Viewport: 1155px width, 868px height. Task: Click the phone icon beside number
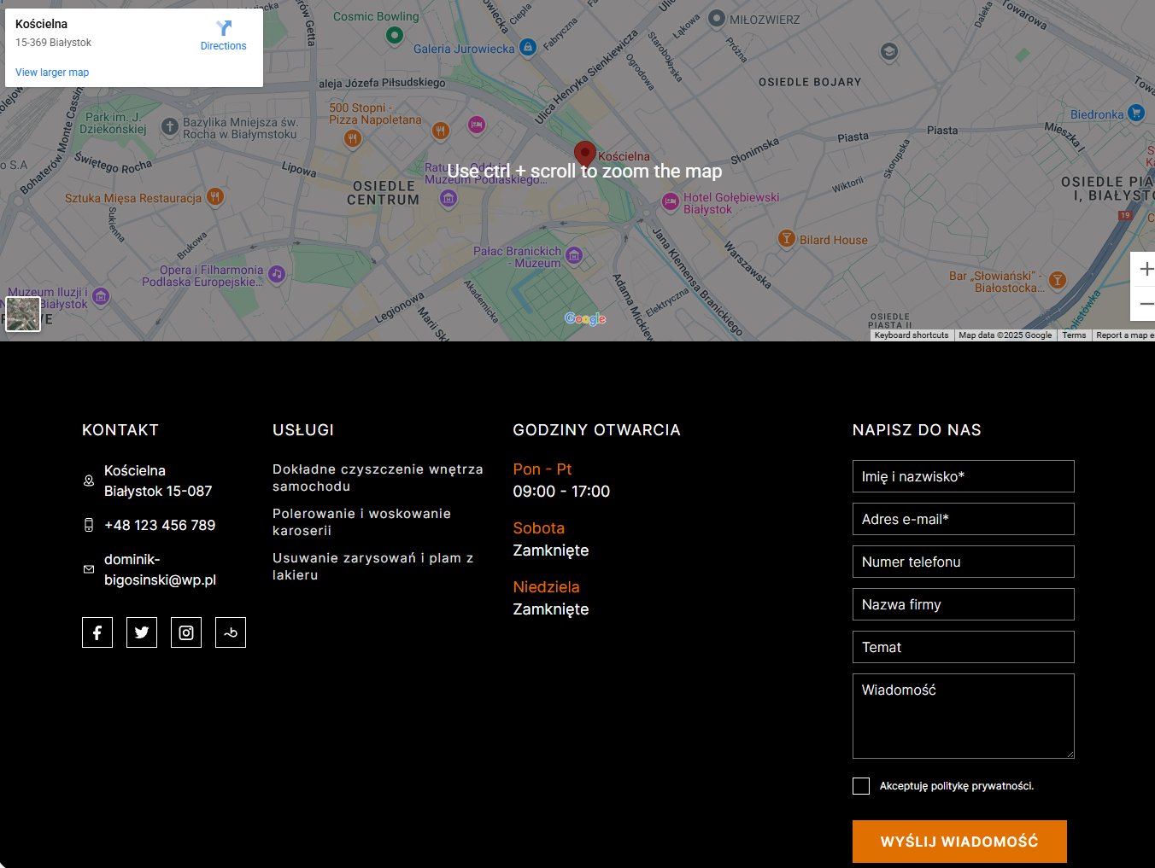89,525
